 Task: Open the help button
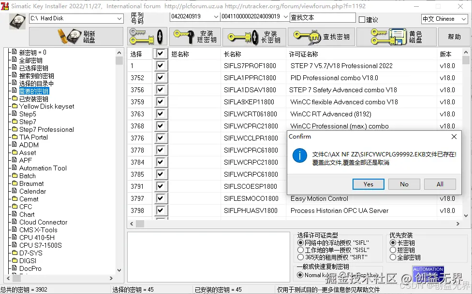click(x=454, y=37)
